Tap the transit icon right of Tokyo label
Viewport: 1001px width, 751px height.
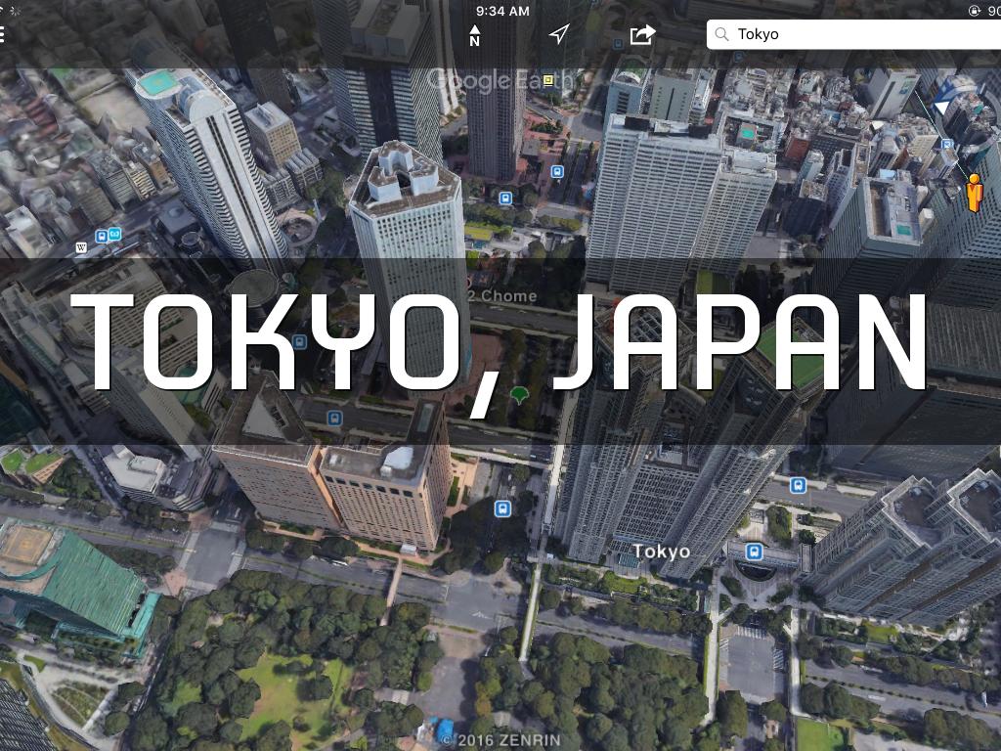(x=754, y=552)
